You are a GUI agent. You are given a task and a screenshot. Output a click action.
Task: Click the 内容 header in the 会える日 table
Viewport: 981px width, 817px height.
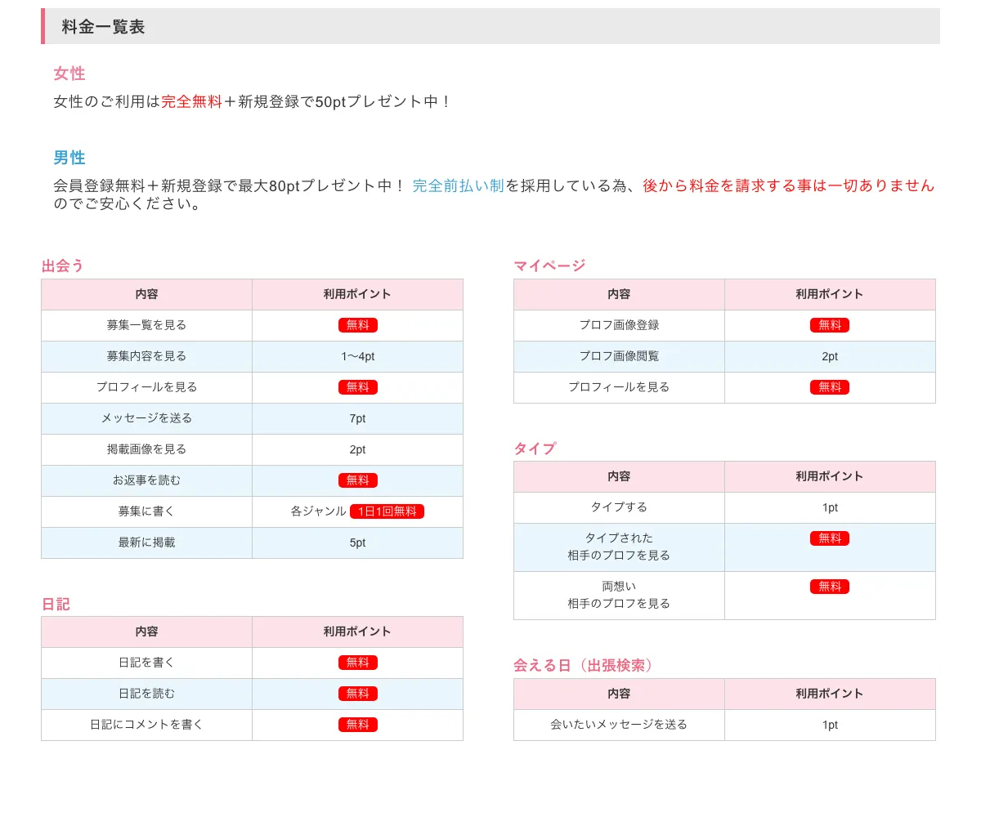pos(619,694)
